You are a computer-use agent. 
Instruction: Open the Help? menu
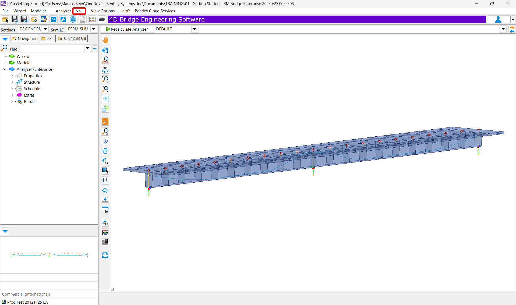click(125, 11)
